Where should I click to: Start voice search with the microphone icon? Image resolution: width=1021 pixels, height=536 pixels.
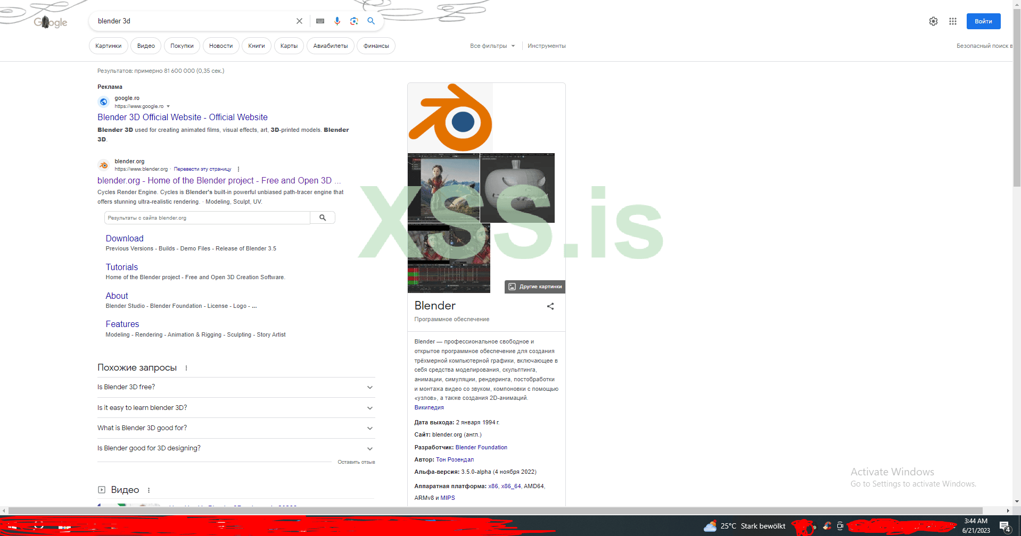(336, 21)
